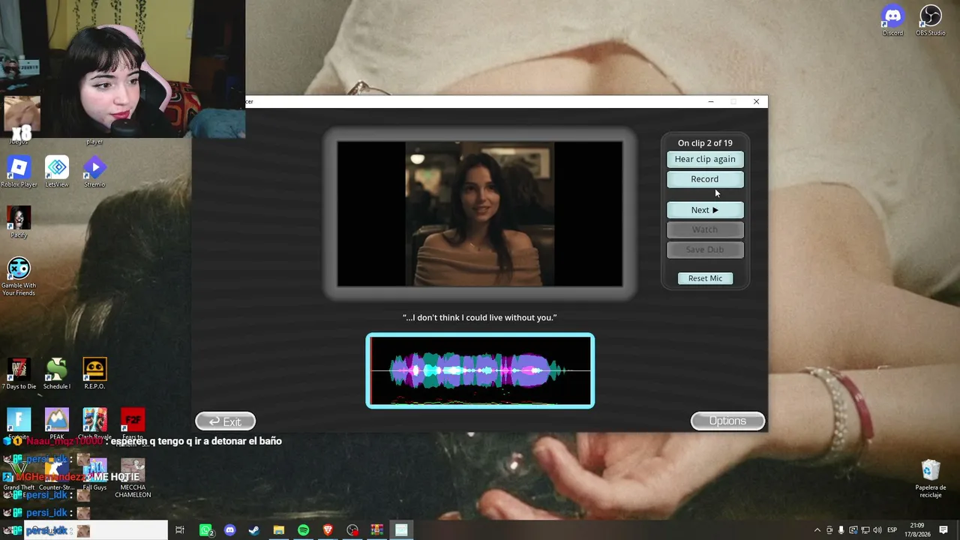Image resolution: width=960 pixels, height=540 pixels.
Task: Switch to Discord in the taskbar
Action: tap(230, 530)
